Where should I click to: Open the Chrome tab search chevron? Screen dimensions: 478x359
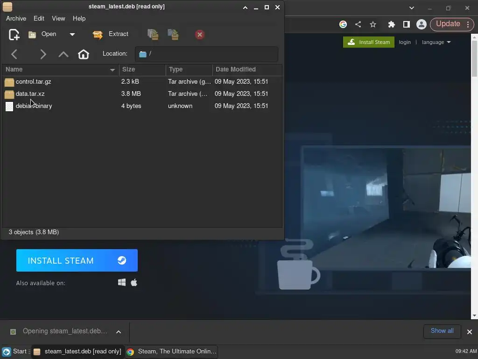[x=412, y=8]
